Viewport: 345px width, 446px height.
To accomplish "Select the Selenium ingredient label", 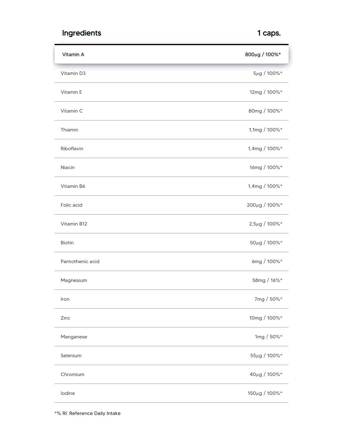I will coord(71,356).
